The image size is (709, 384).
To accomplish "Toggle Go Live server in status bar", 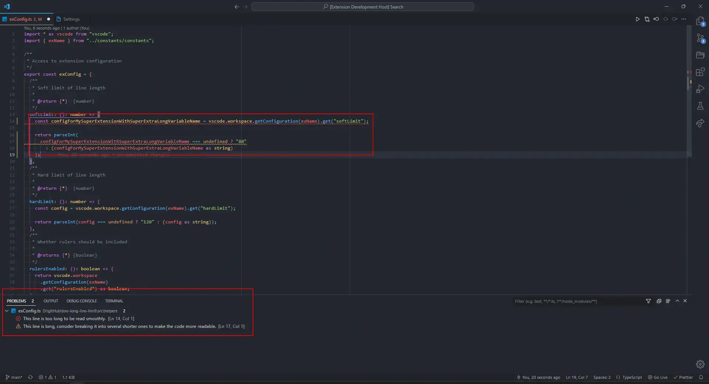I will point(658,377).
